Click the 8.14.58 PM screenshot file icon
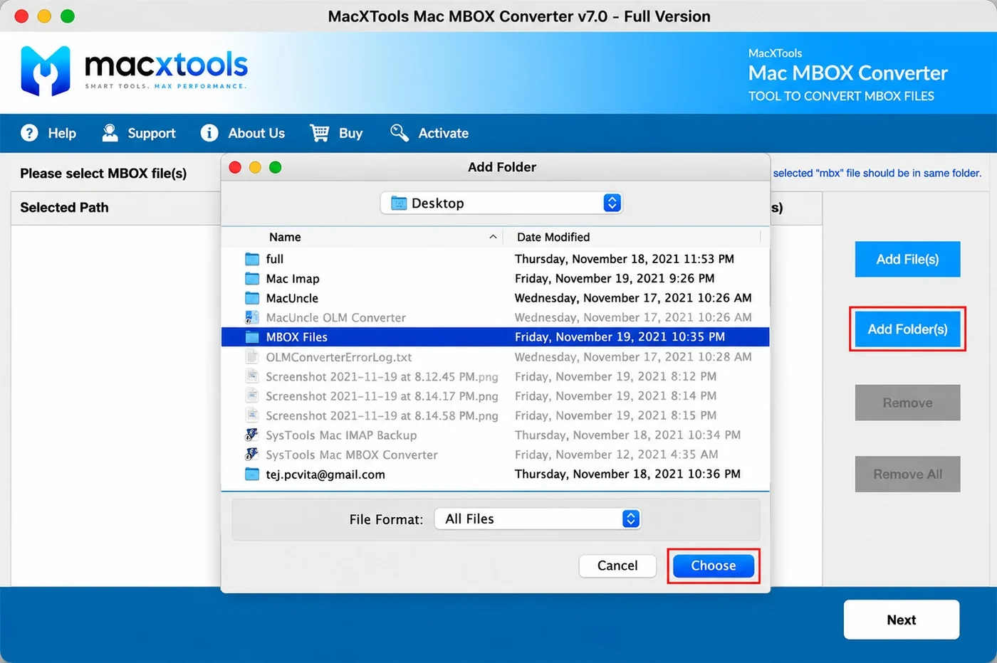This screenshot has width=997, height=663. pyautogui.click(x=252, y=415)
